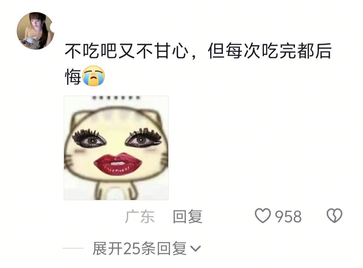Click the 958 like count
The width and height of the screenshot is (363, 268).
[288, 217]
